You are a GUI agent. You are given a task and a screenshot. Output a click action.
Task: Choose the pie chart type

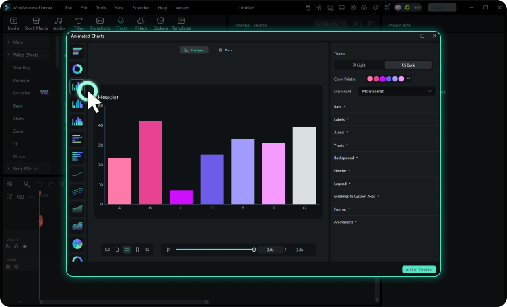pyautogui.click(x=77, y=244)
